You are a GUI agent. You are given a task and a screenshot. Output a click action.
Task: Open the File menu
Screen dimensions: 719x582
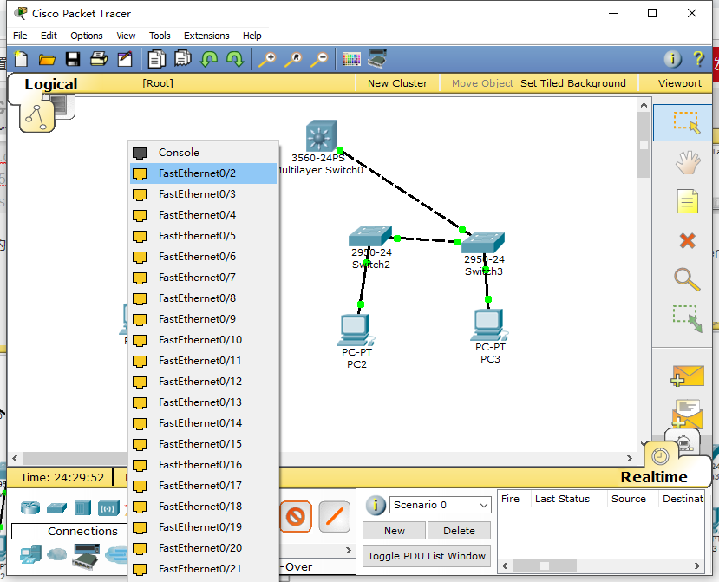20,36
